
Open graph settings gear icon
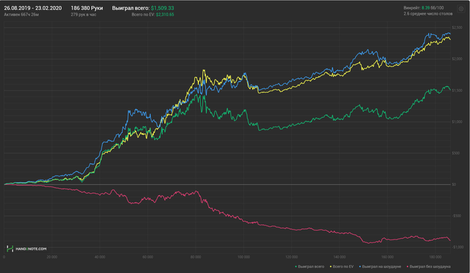tap(461, 9)
